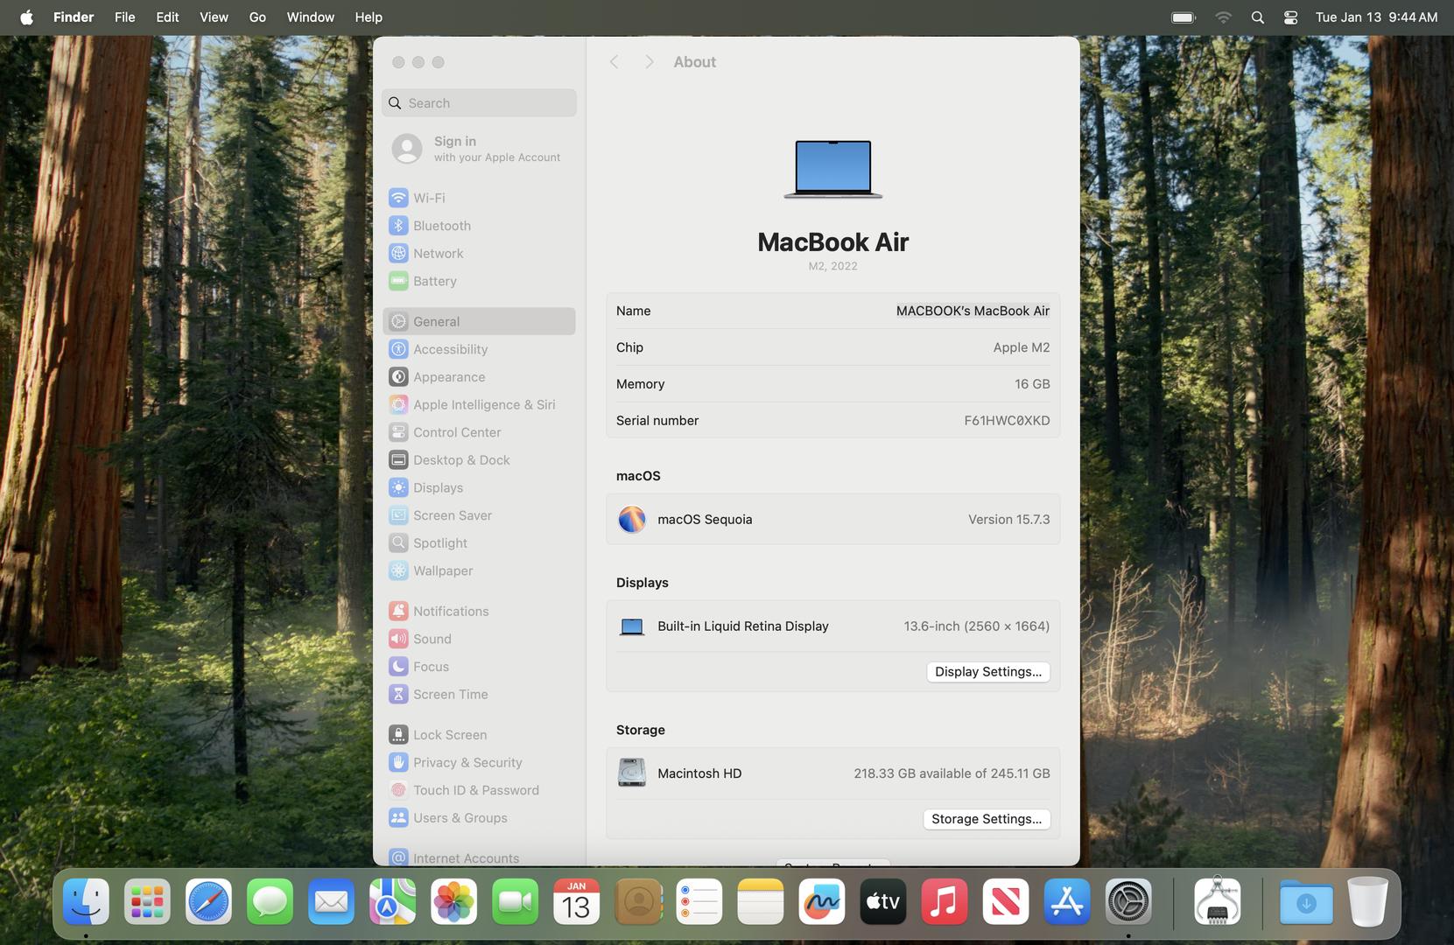Open Spotlight search from menu bar
The width and height of the screenshot is (1454, 945).
[1257, 17]
